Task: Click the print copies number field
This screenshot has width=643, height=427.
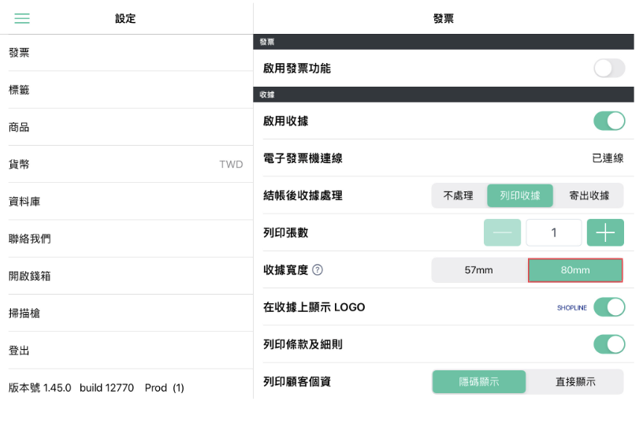Action: [554, 232]
